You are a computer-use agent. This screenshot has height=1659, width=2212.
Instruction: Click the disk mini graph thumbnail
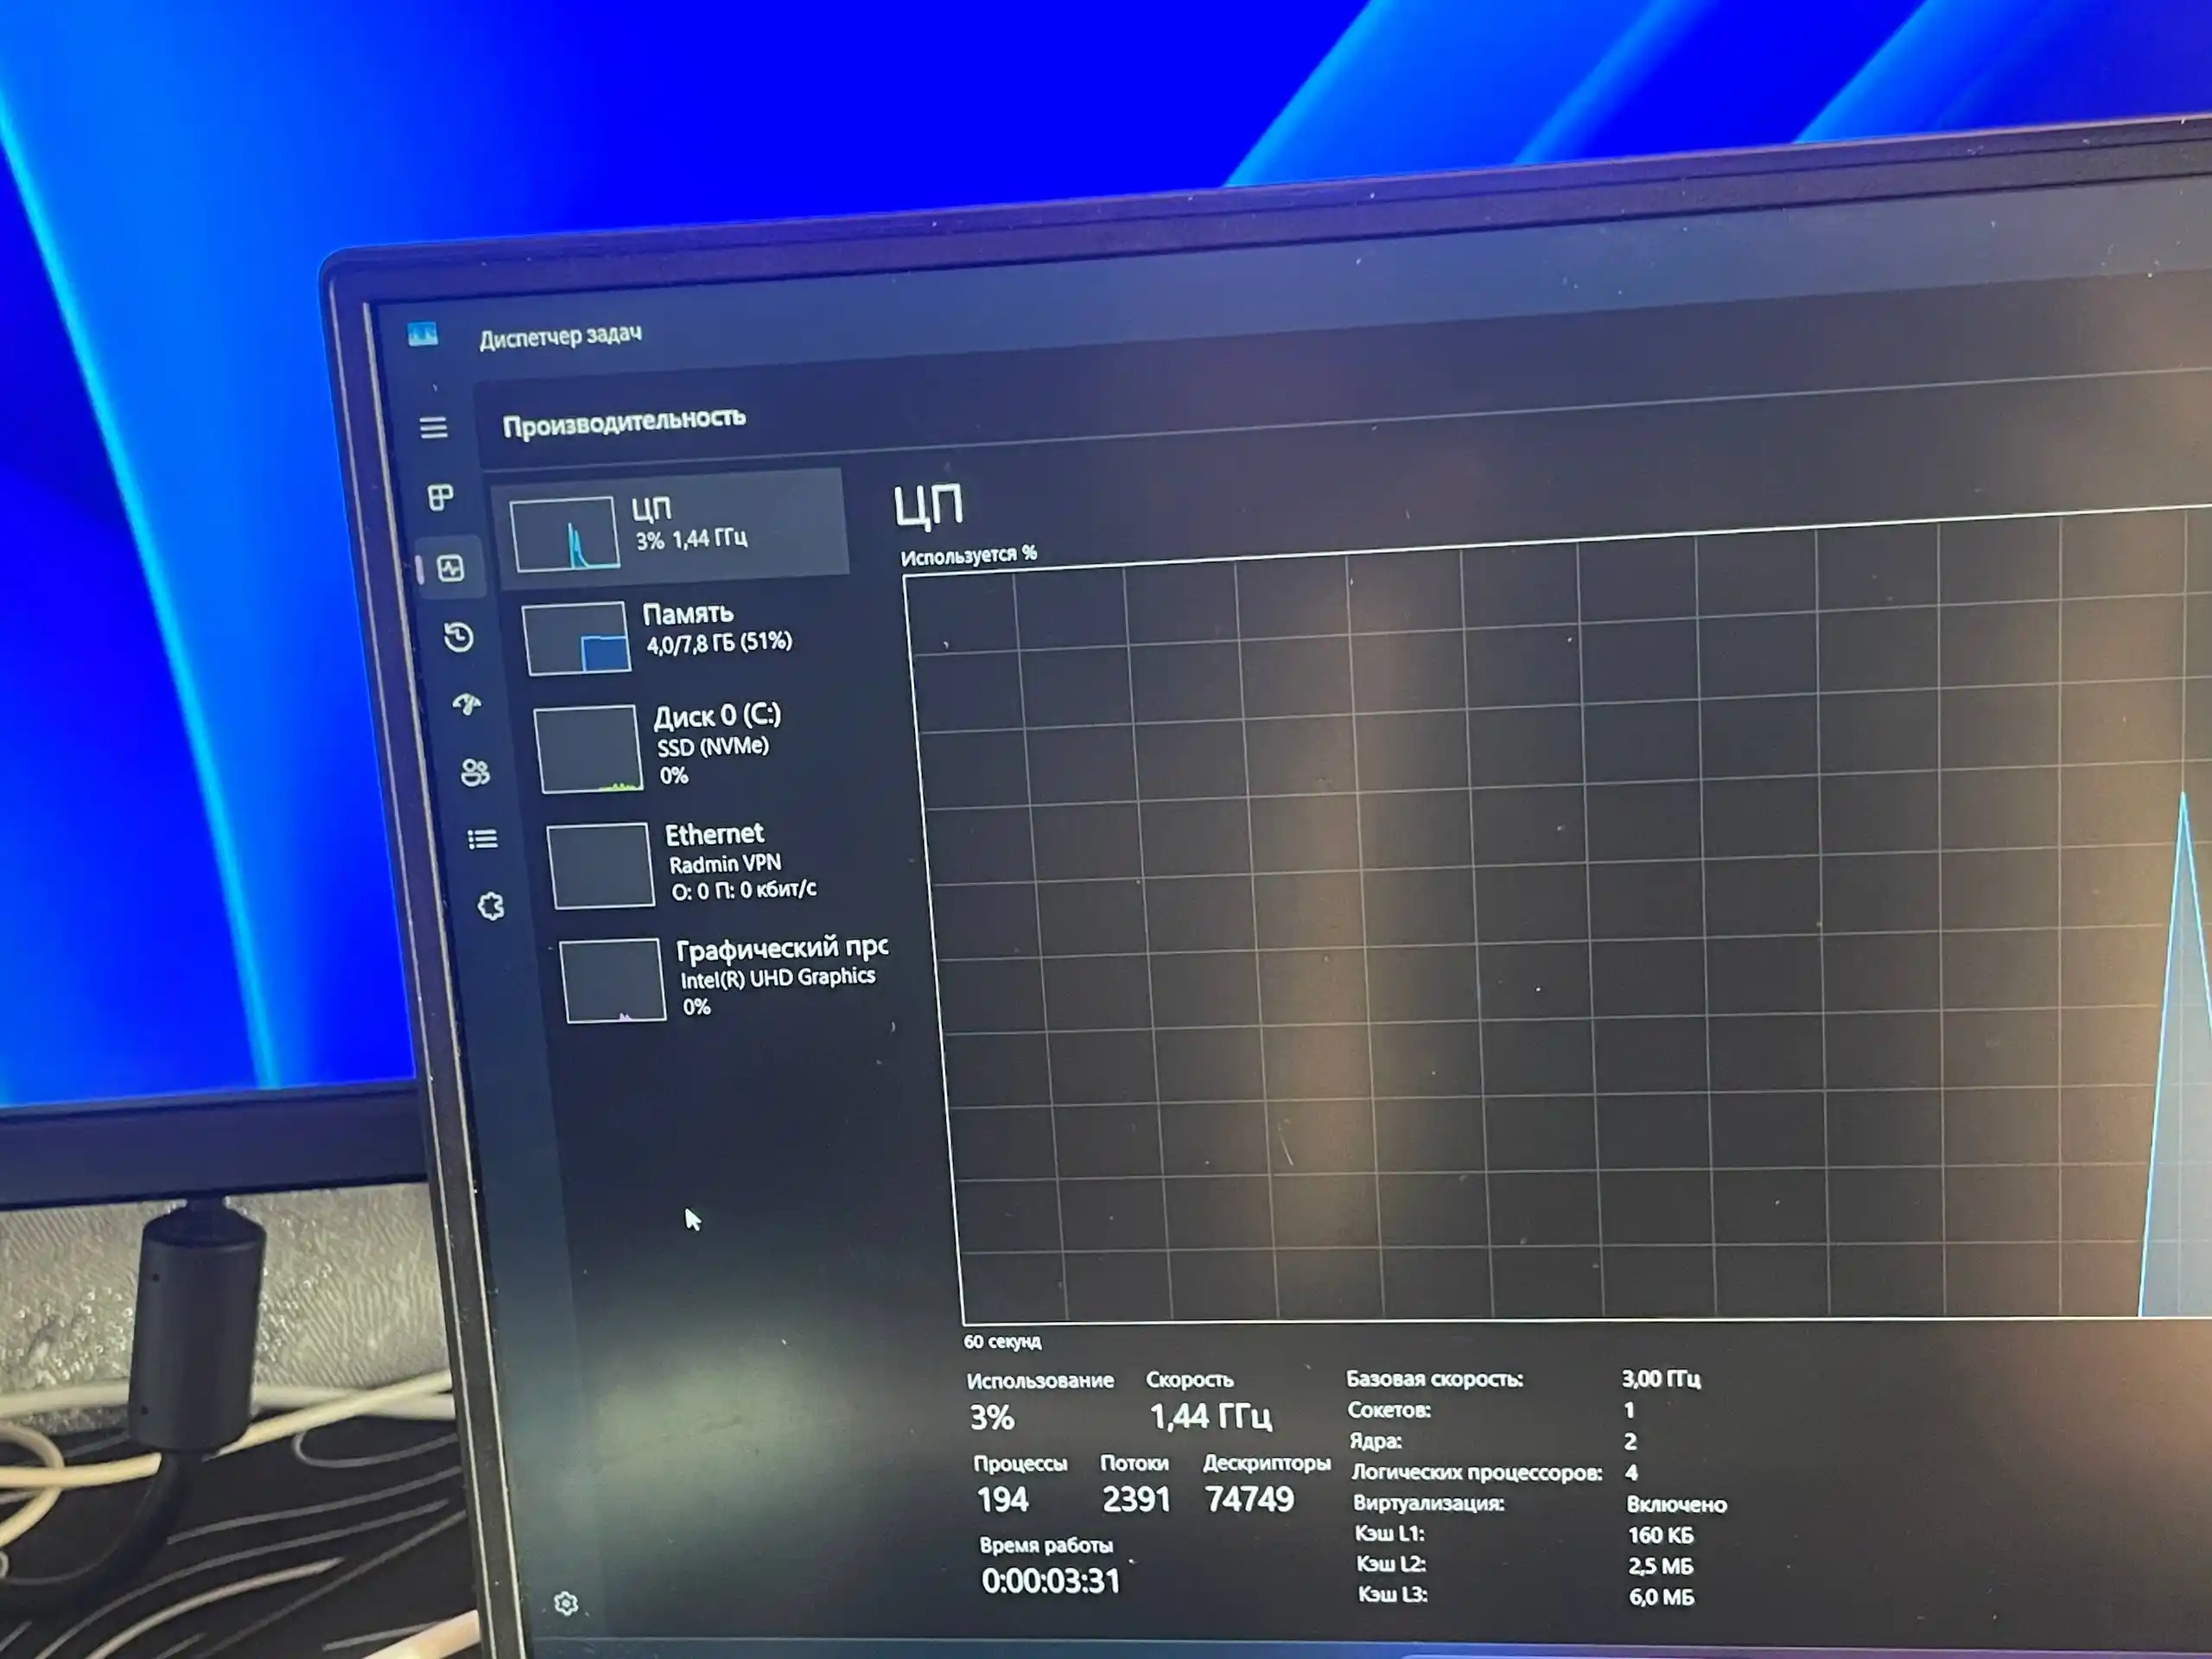click(x=588, y=749)
